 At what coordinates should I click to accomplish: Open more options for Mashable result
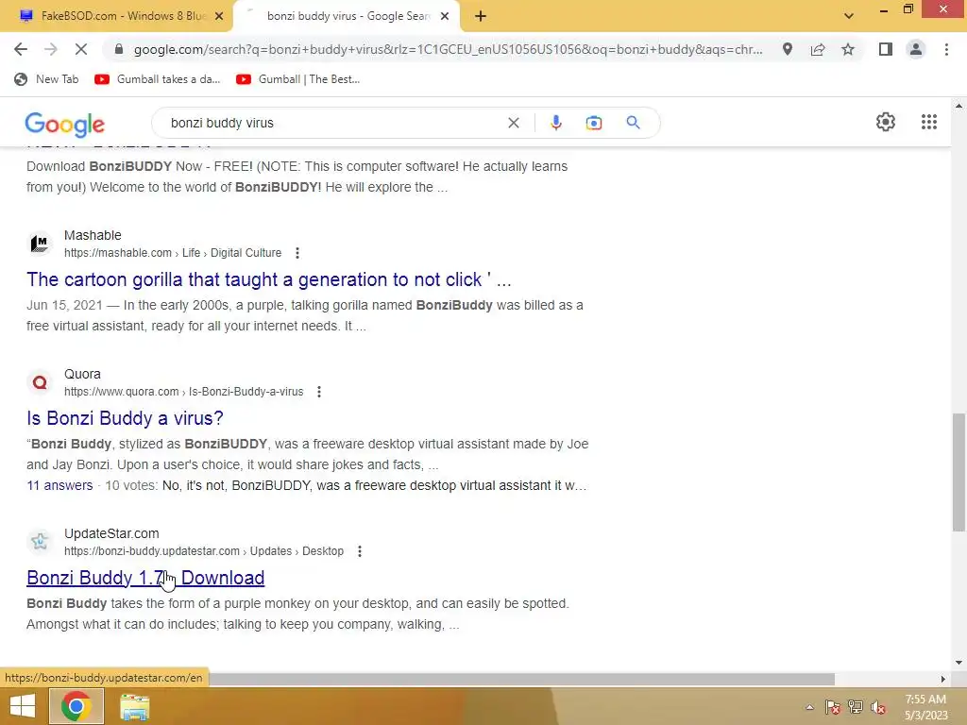[x=297, y=253]
